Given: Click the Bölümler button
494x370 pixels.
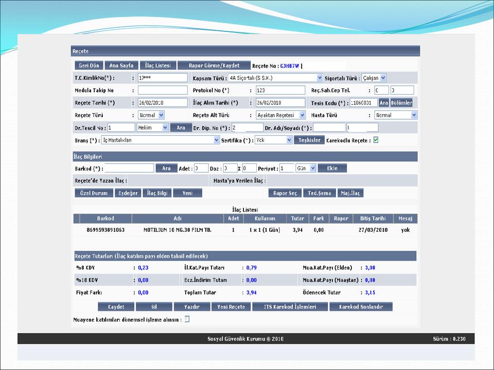Looking at the screenshot, I should [x=401, y=103].
